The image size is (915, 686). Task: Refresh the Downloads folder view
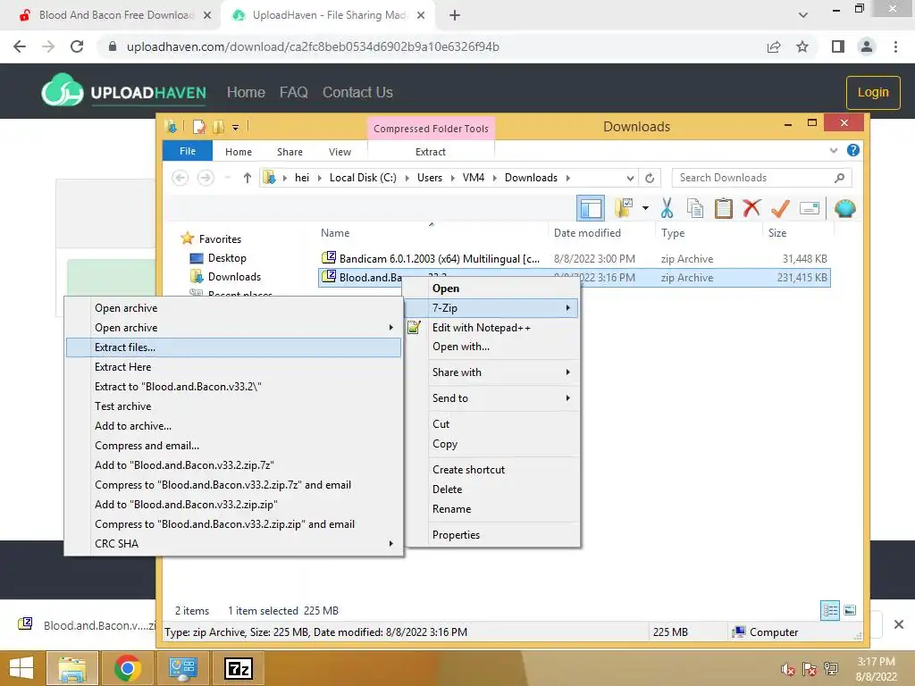click(650, 178)
